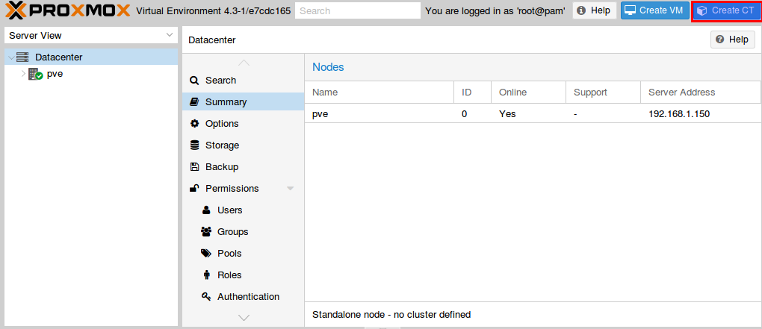762x329 pixels.
Task: Select the Users person icon
Action: pyautogui.click(x=206, y=210)
